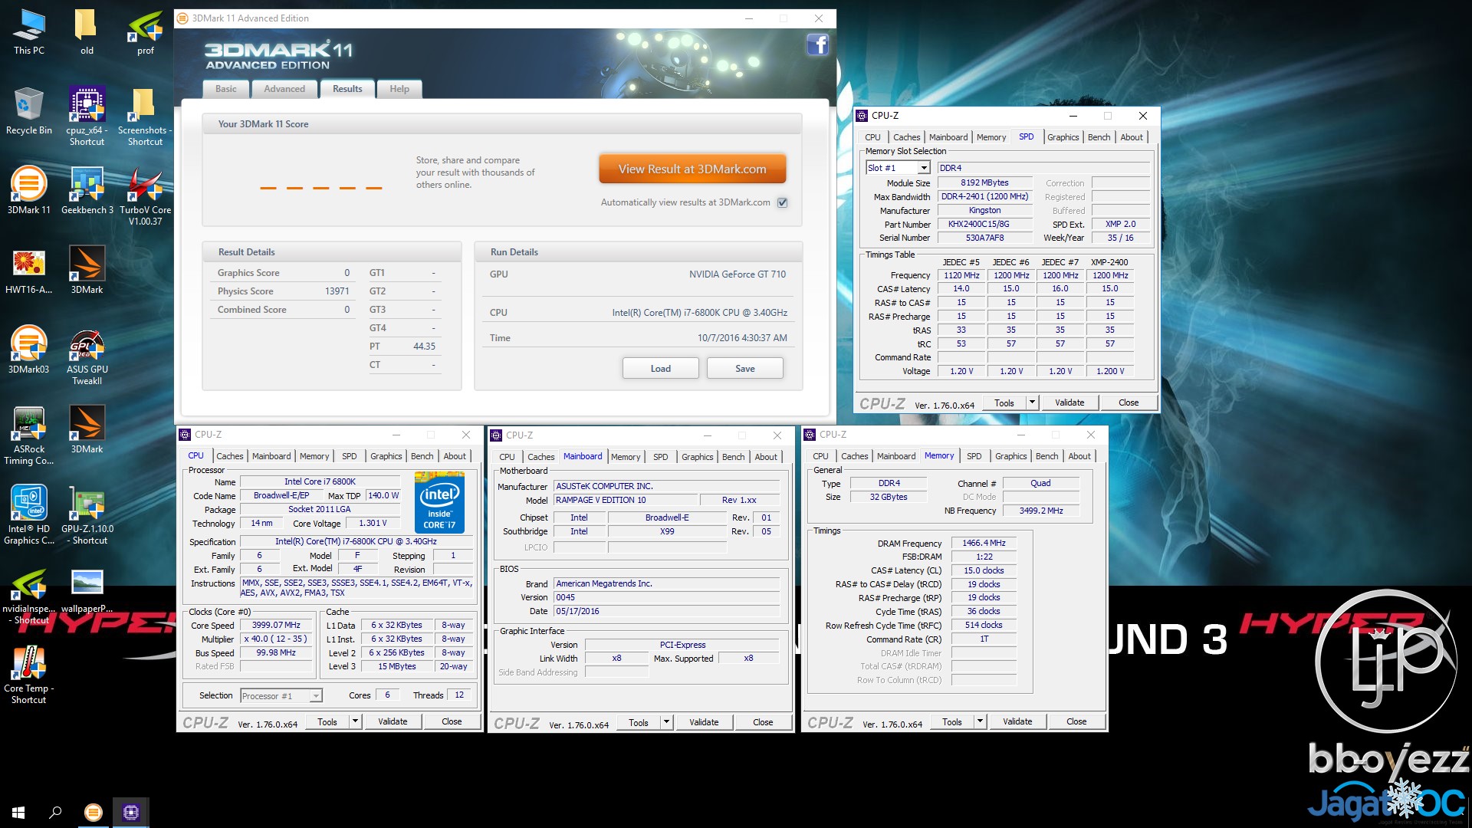Select SPD tab in Mainboard CPU-Z window

(660, 457)
